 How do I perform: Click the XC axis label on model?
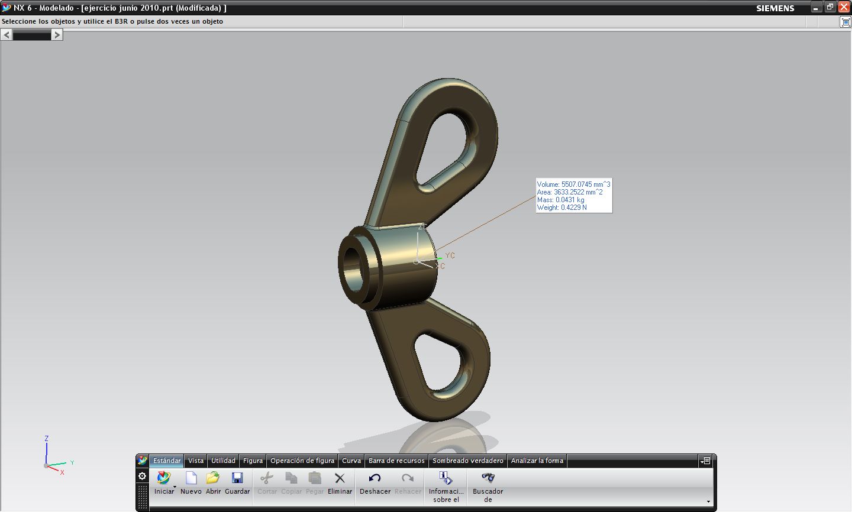tap(440, 266)
